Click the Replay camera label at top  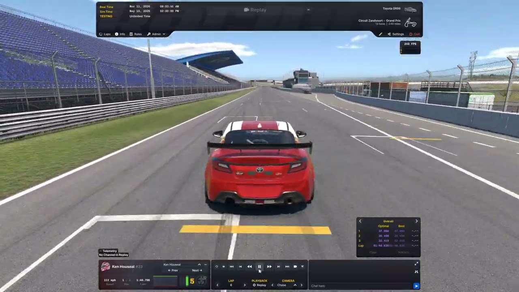[x=255, y=10]
